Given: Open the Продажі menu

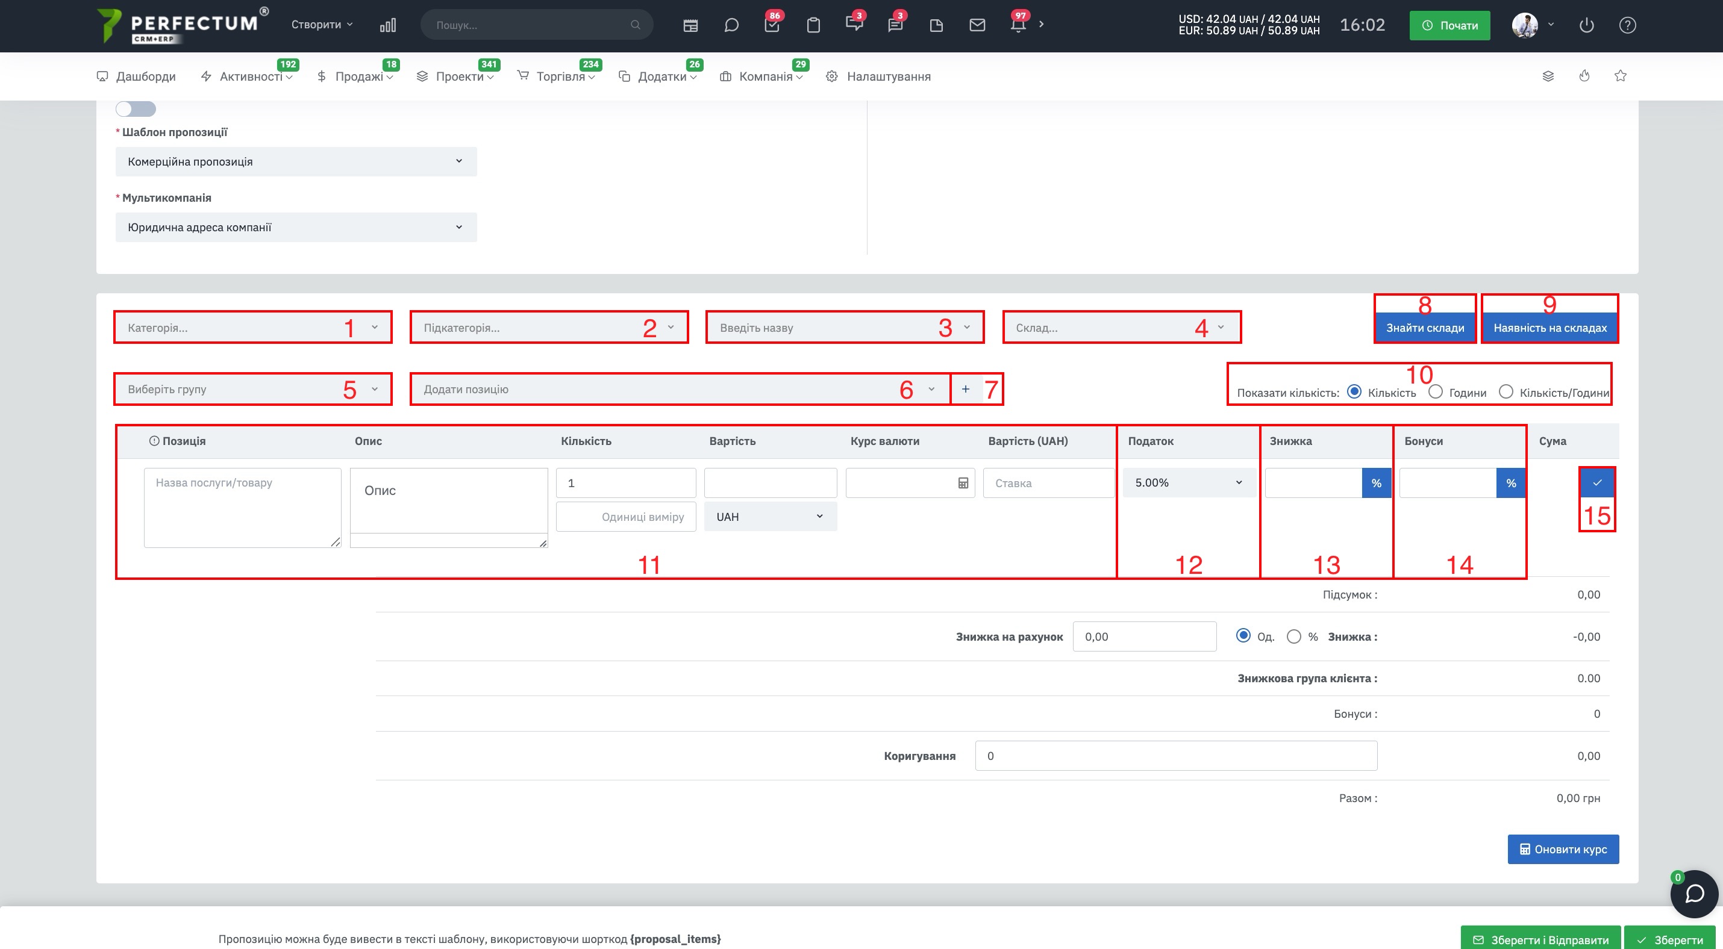Looking at the screenshot, I should point(355,76).
